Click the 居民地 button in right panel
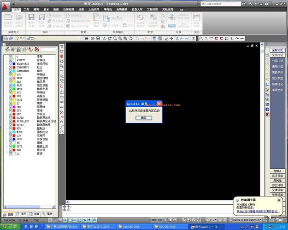Viewport: 288px width, 230px height. point(277,180)
